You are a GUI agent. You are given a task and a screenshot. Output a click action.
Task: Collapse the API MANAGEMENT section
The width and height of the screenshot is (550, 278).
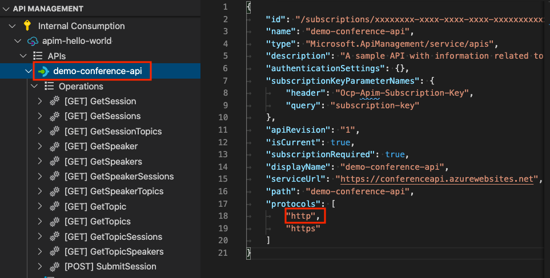[6, 9]
